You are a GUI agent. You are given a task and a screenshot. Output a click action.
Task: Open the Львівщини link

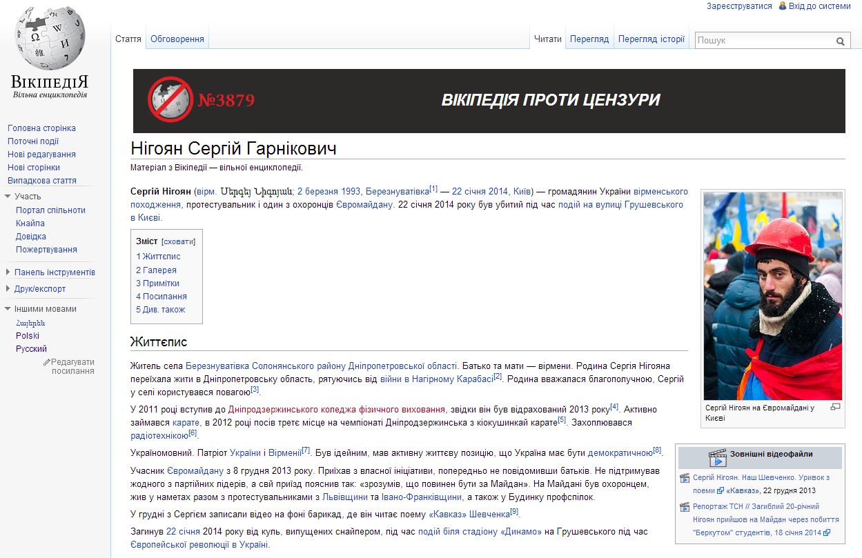tap(344, 497)
